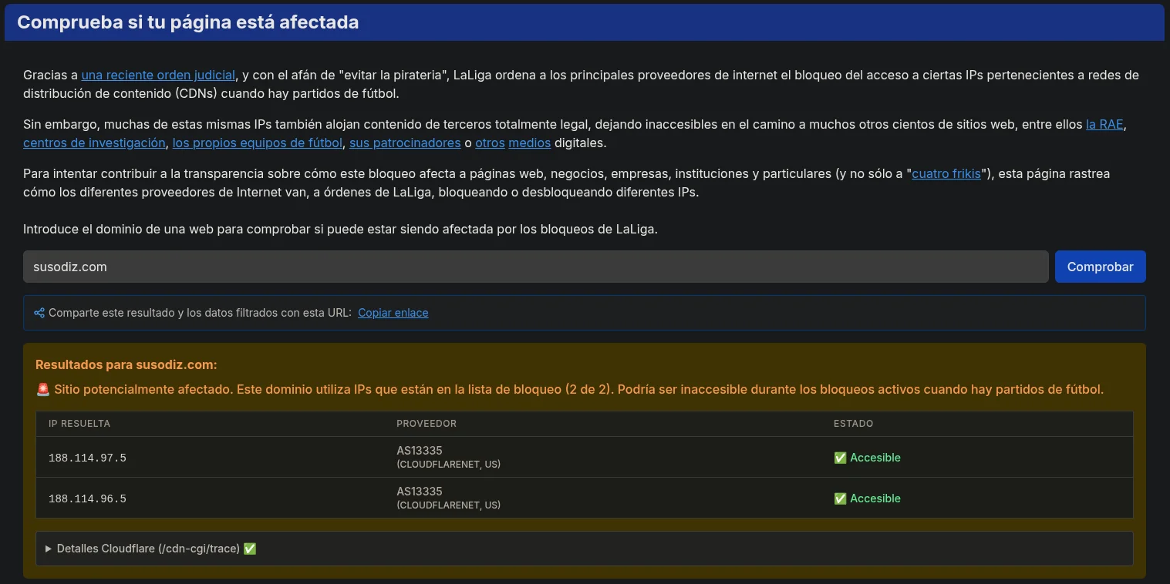Click the share icon beside Comparte text
The height and width of the screenshot is (584, 1170).
pyautogui.click(x=39, y=313)
